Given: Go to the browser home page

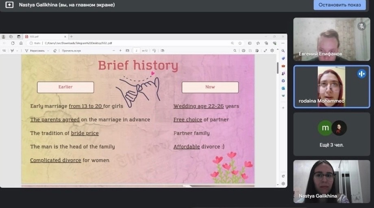Looking at the screenshot, I should [x=21, y=43].
